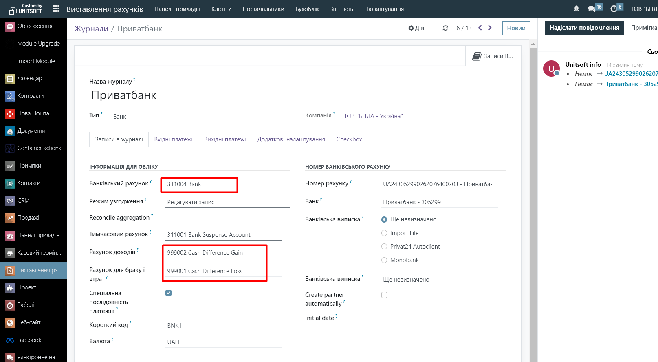Untick the Спеціальна послідовність платежів checkbox
This screenshot has height=362, width=658.
click(x=169, y=293)
